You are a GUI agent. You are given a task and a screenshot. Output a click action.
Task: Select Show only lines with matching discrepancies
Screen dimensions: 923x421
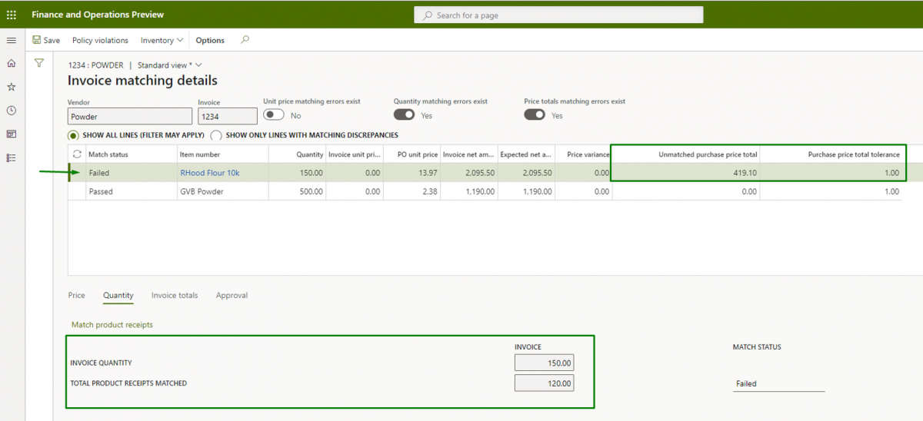(x=216, y=135)
